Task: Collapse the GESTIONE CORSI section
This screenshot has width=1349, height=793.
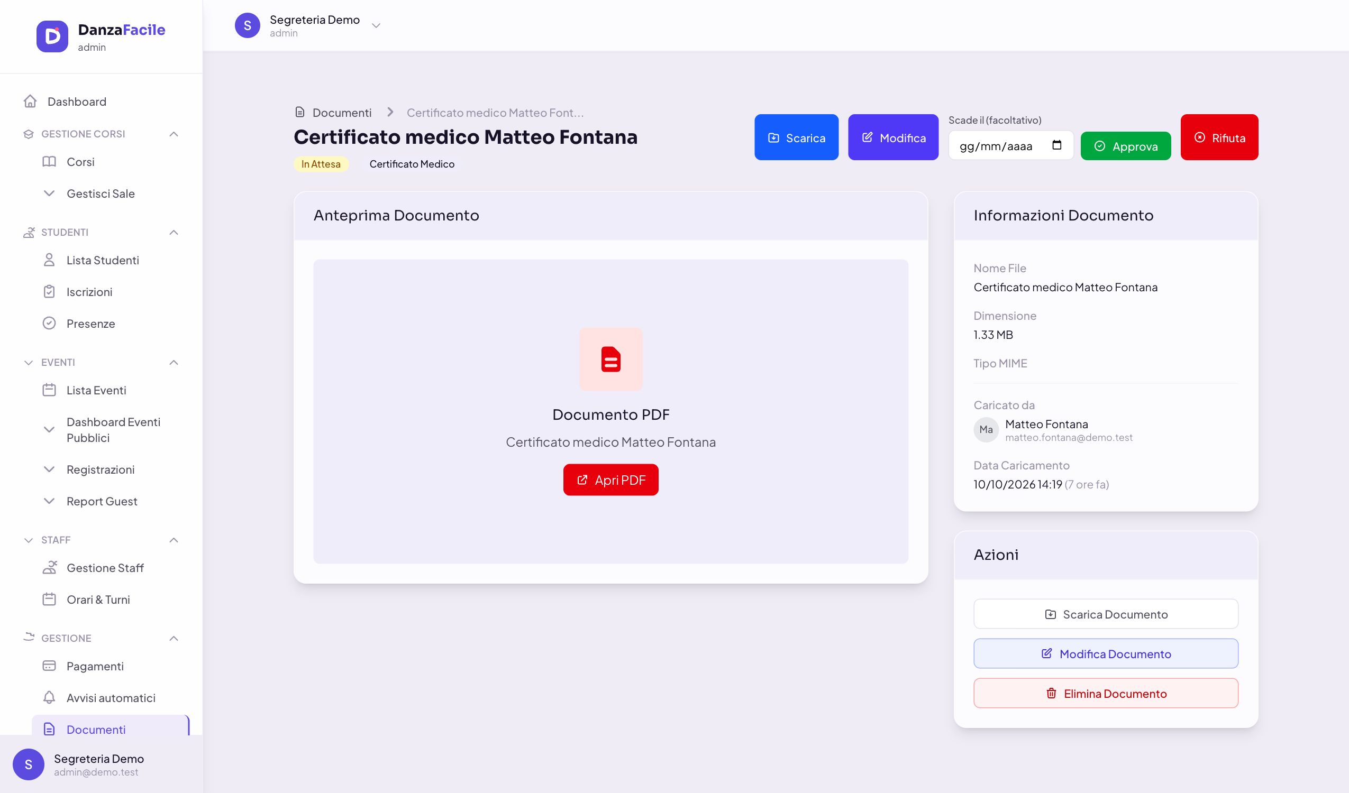Action: (174, 134)
